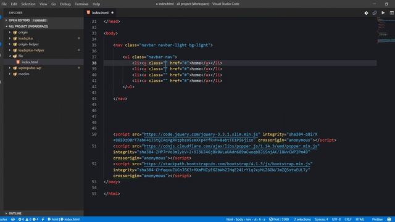
Task: Click the modified dot next to wpimpulse-wp
Action: pyautogui.click(x=79, y=68)
